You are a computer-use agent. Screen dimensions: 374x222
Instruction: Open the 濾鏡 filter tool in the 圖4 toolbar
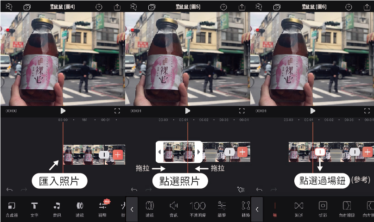pyautogui.click(x=80, y=209)
